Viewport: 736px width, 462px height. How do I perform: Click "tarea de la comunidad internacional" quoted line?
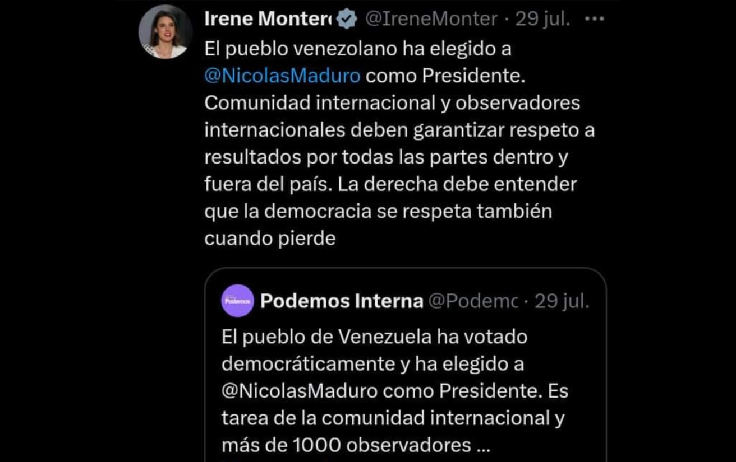(393, 418)
